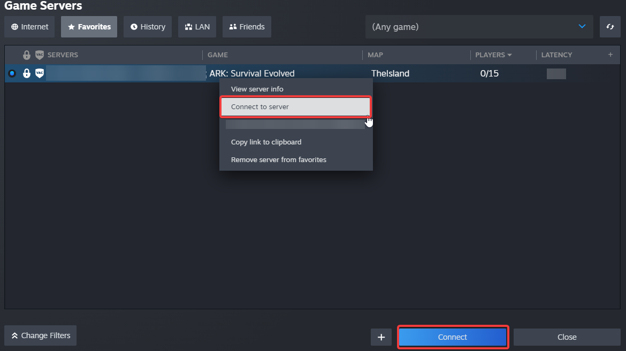This screenshot has width=626, height=351.
Task: Click the refresh server list icon
Action: click(x=610, y=27)
